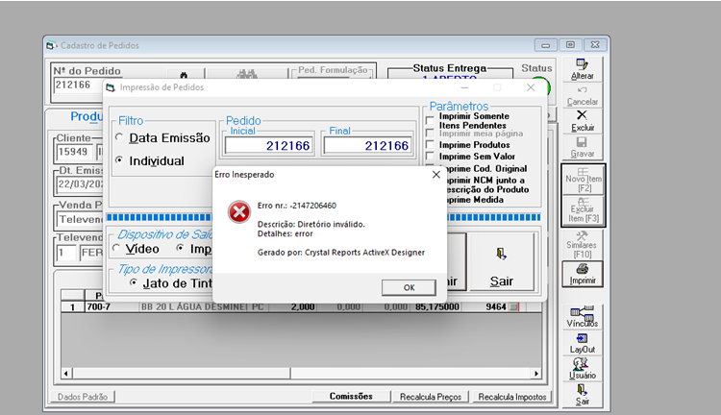The height and width of the screenshot is (415, 721).
Task: Click the Recalcula Impostos button
Action: pyautogui.click(x=511, y=397)
